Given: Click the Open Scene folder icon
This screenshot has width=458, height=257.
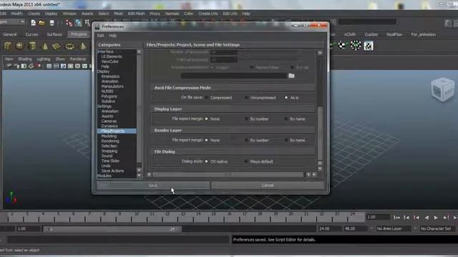Looking at the screenshot, I should [42, 23].
